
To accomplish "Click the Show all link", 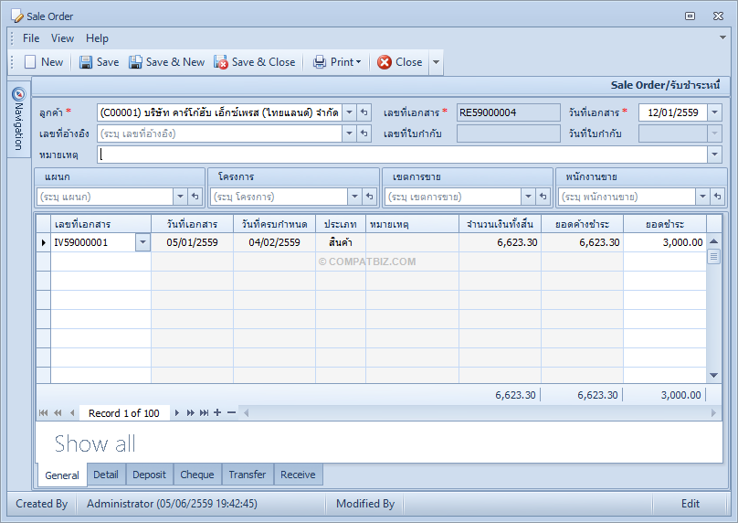I will (95, 443).
